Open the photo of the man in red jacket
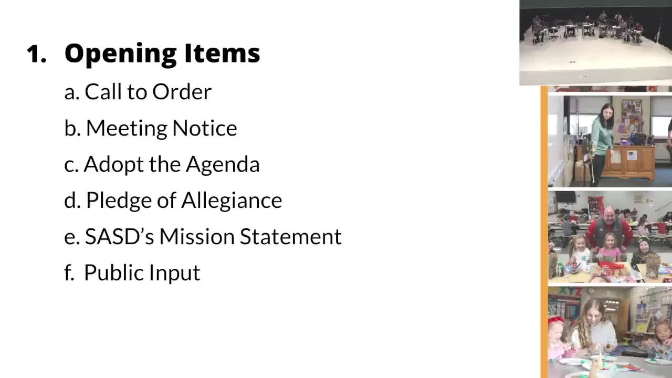This screenshot has width=672, height=378. [x=610, y=237]
